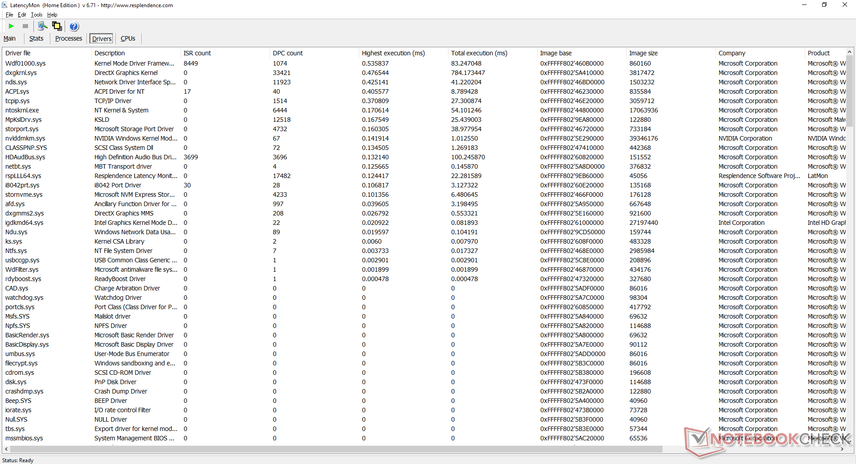Click the vertical scrollbar up arrow

pyautogui.click(x=850, y=52)
